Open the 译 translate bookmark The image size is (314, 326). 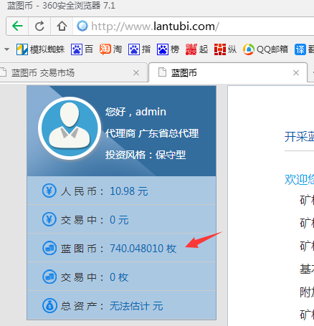click(x=304, y=49)
